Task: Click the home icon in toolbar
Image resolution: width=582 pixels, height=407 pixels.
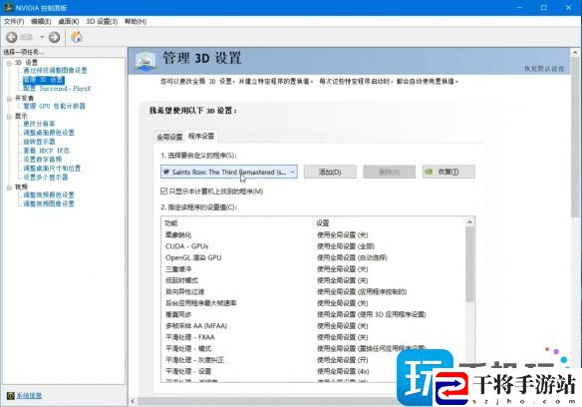Action: point(76,37)
